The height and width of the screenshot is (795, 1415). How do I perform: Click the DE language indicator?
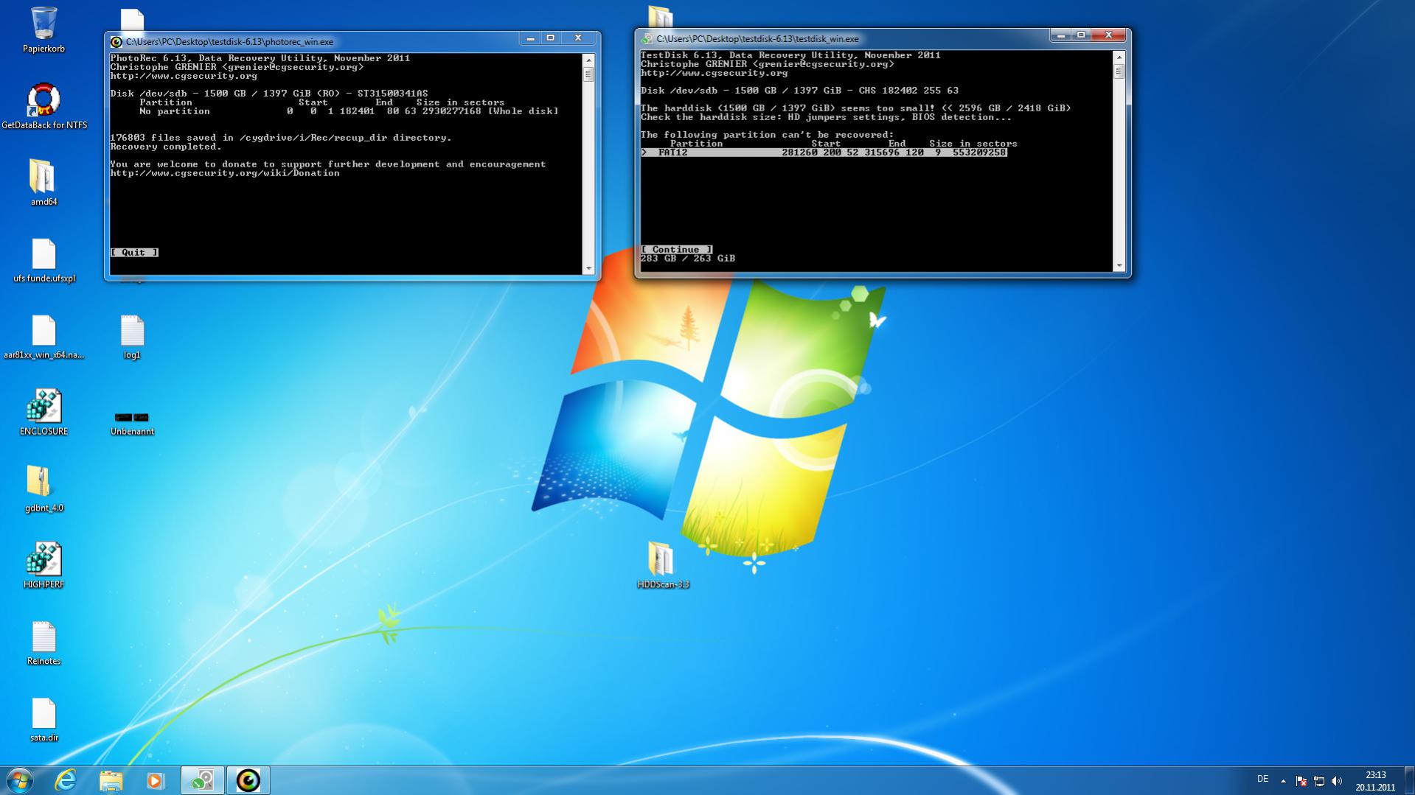pos(1262,779)
